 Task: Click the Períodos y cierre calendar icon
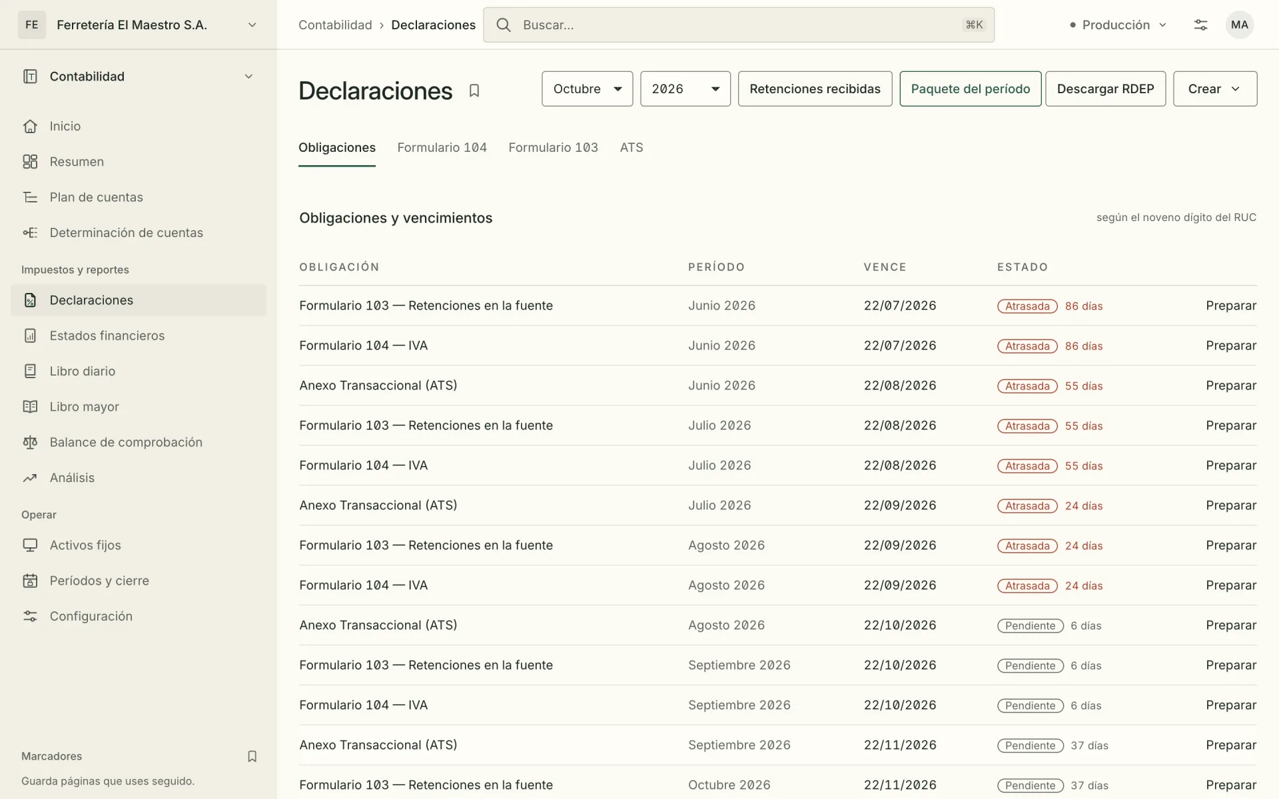tap(30, 581)
